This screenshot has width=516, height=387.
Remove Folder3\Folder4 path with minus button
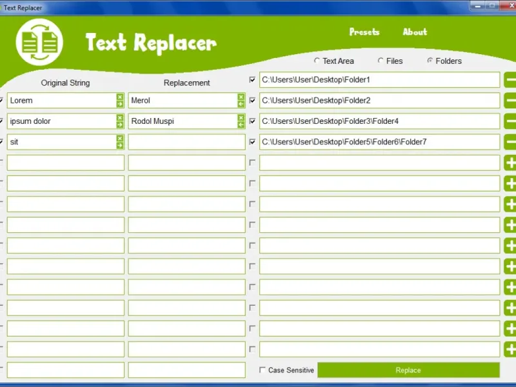510,121
